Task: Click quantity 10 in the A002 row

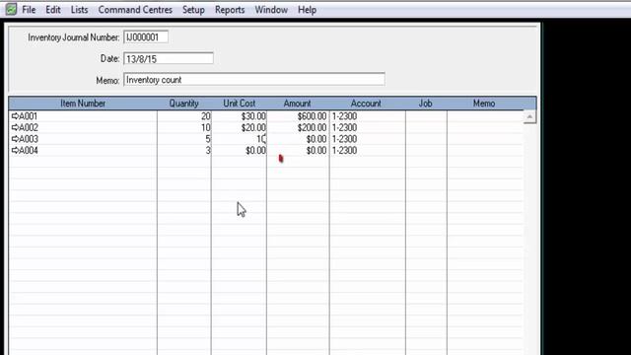Action: [184, 127]
